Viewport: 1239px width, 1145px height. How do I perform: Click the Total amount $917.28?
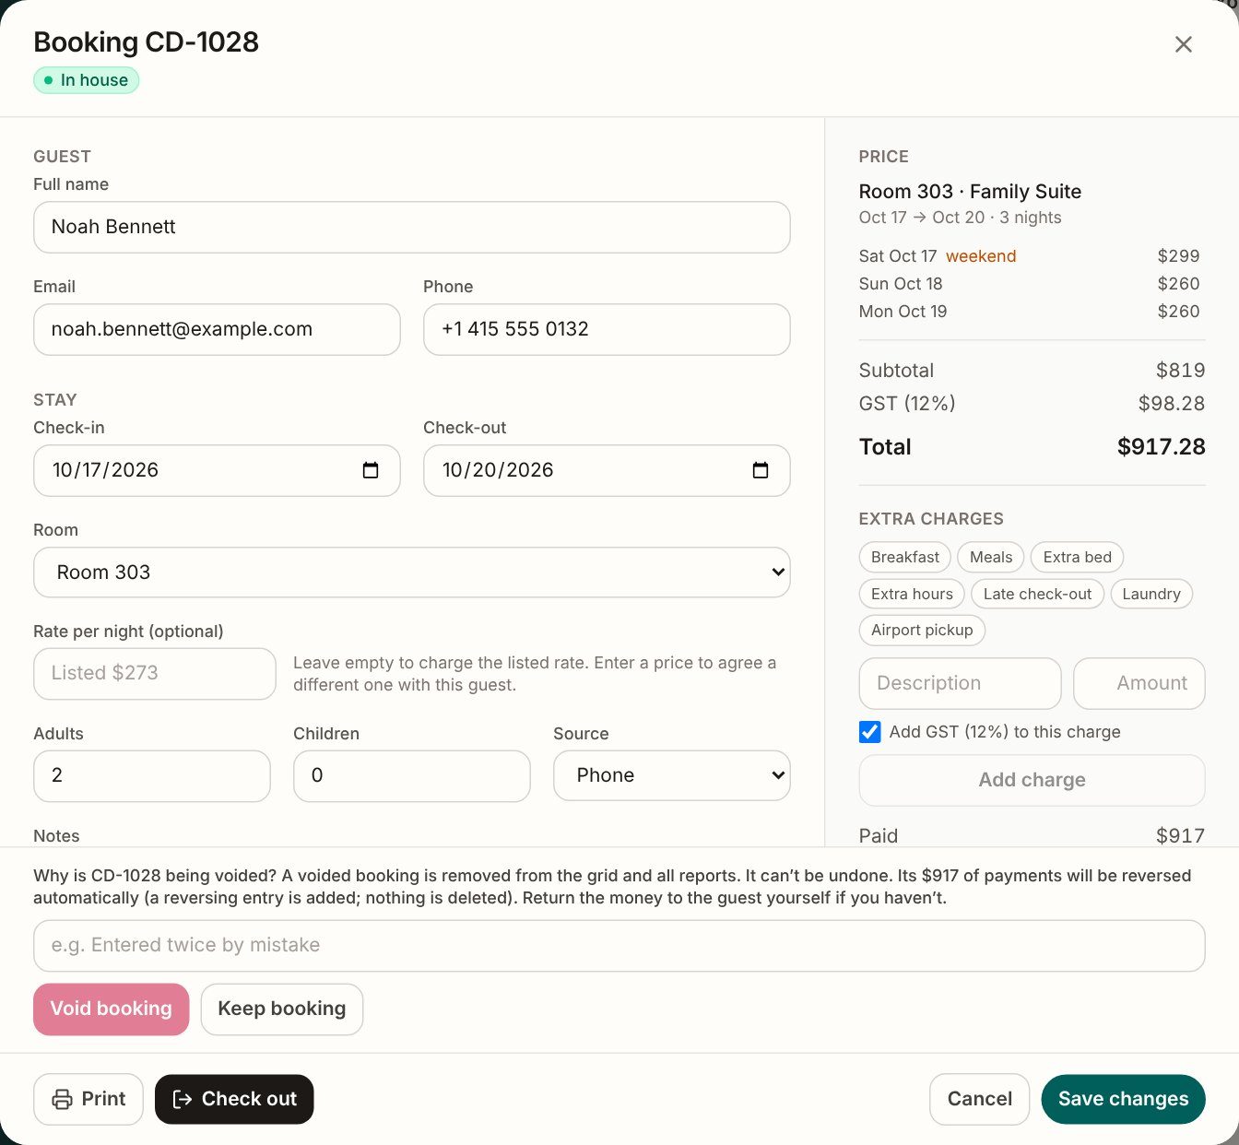point(1161,447)
